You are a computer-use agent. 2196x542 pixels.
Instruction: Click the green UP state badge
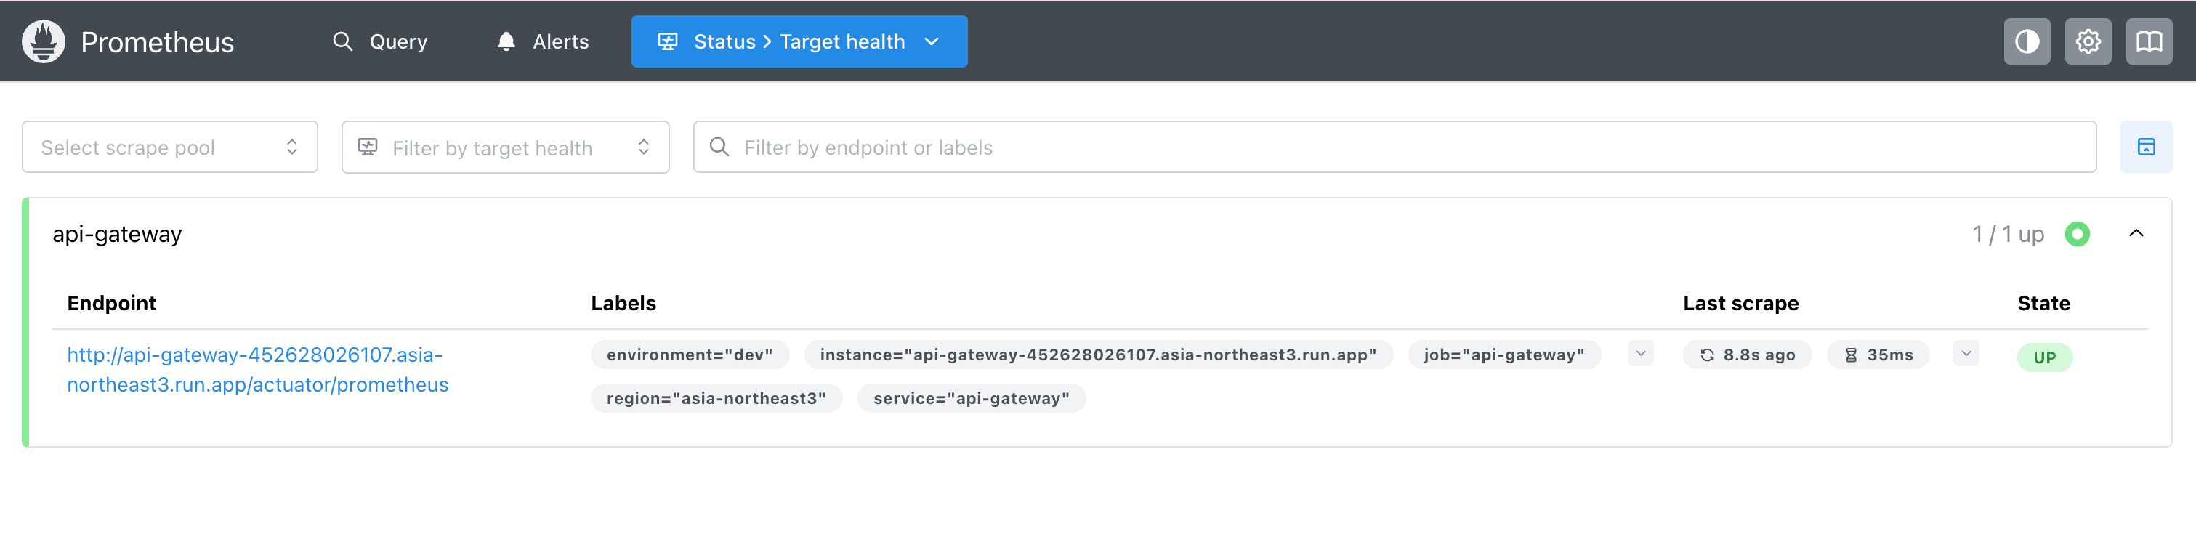point(2044,357)
